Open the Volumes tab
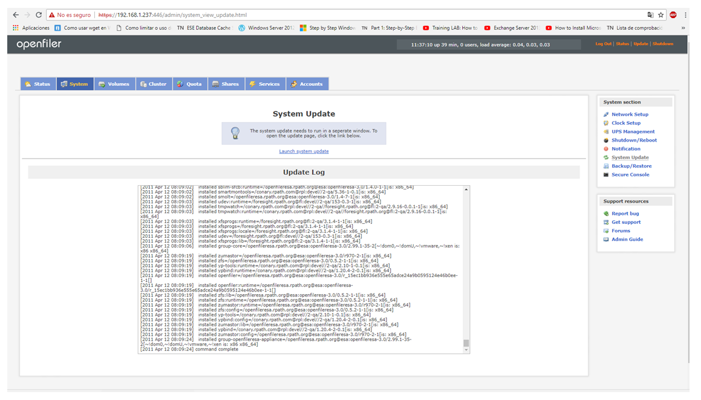701x400 pixels. (114, 84)
